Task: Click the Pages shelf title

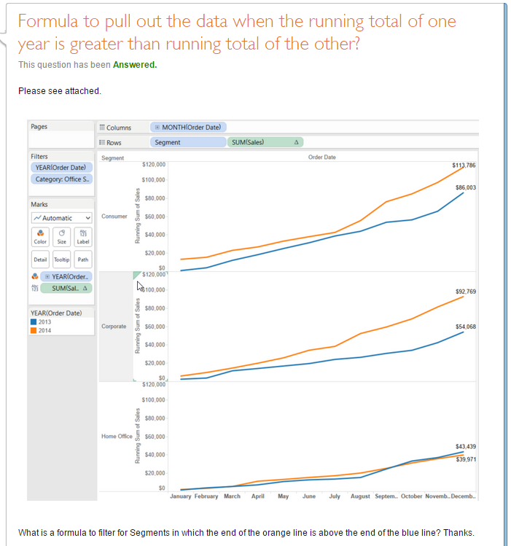Action: coord(39,127)
